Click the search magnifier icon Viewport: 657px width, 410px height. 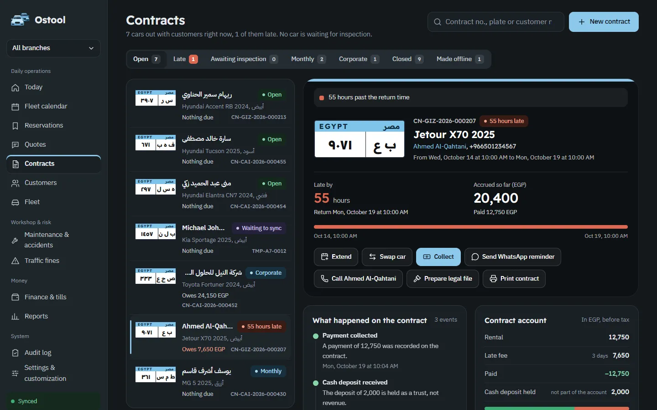(438, 22)
